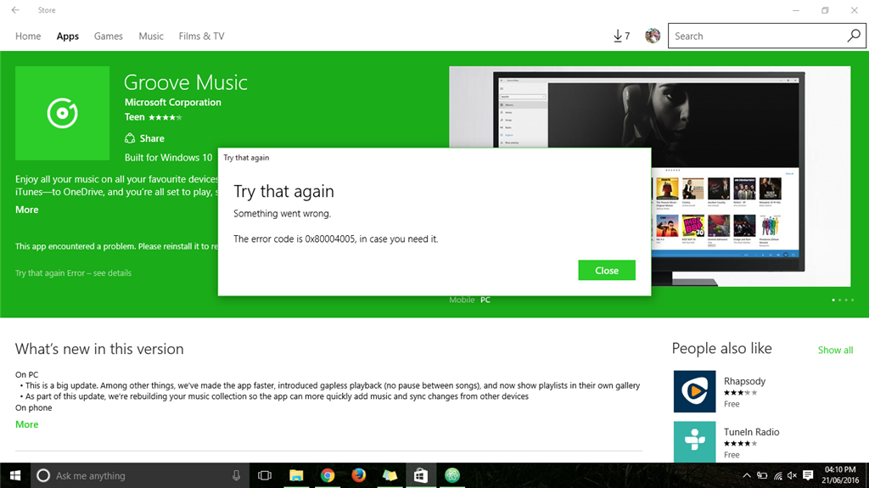Viewport: 869px width, 488px height.
Task: Expand the app description with More
Action: click(x=26, y=210)
